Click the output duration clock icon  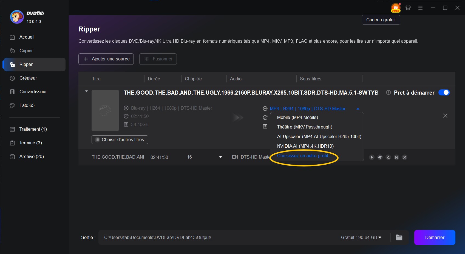[265, 118]
